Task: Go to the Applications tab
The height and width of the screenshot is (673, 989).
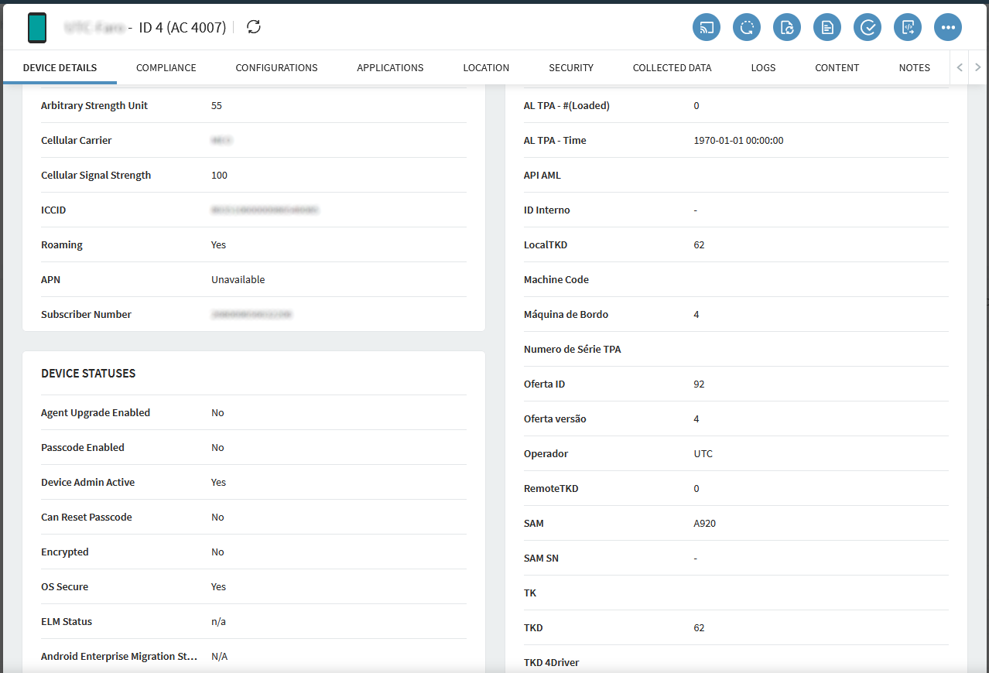Action: tap(390, 68)
